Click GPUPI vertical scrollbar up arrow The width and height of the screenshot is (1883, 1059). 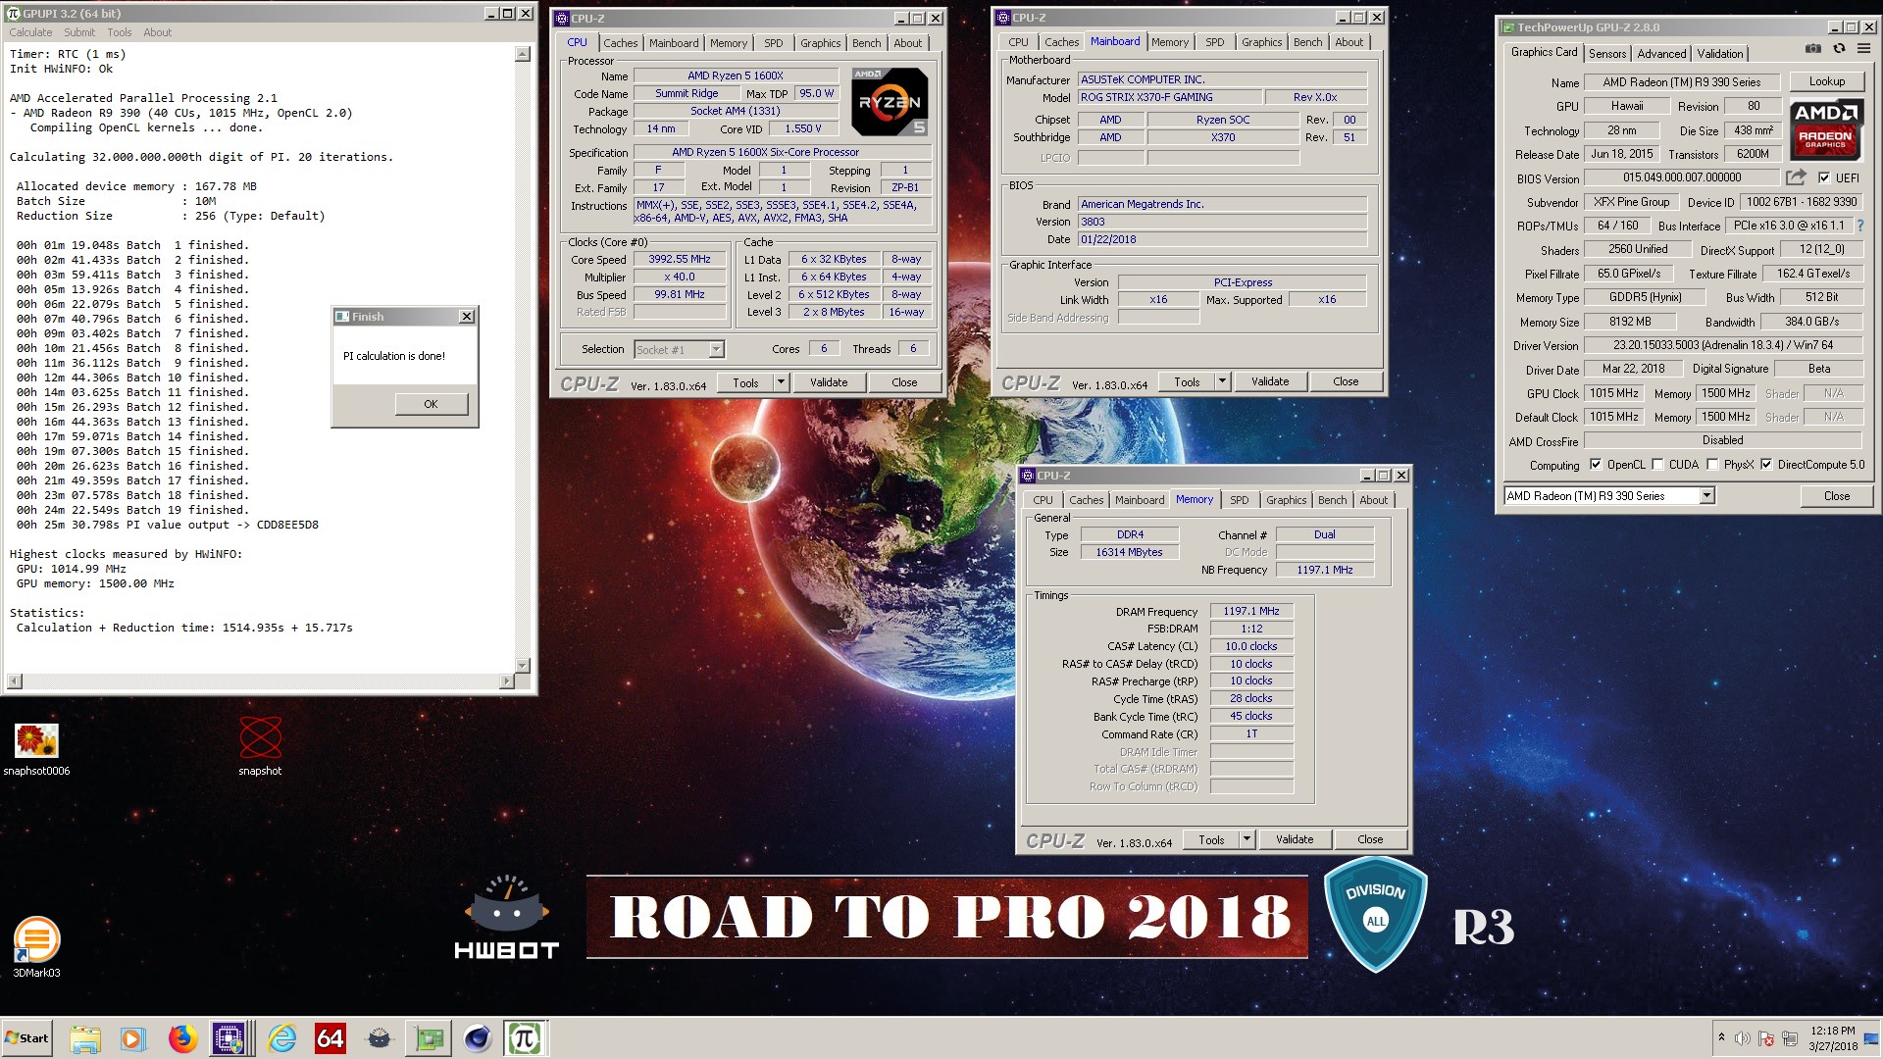[x=523, y=55]
